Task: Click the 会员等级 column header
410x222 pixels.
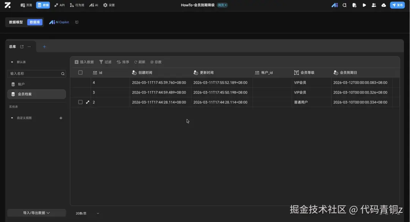Action: (311, 73)
